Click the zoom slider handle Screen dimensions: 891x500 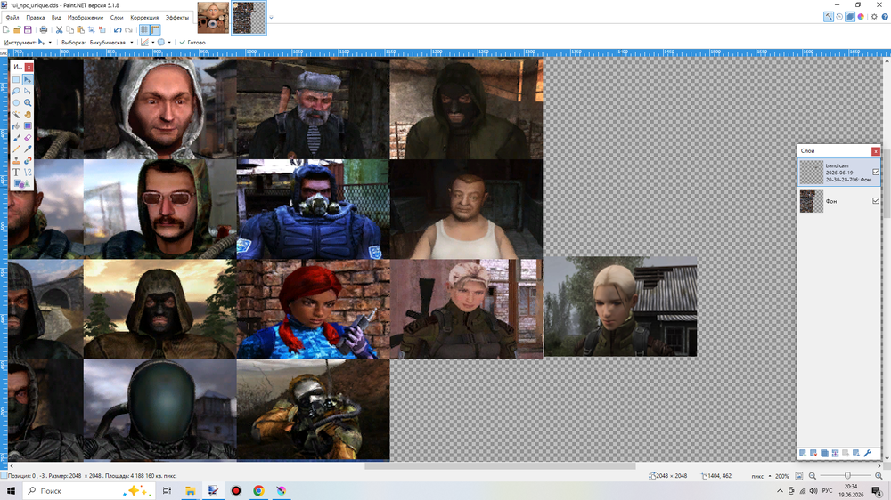tap(847, 476)
